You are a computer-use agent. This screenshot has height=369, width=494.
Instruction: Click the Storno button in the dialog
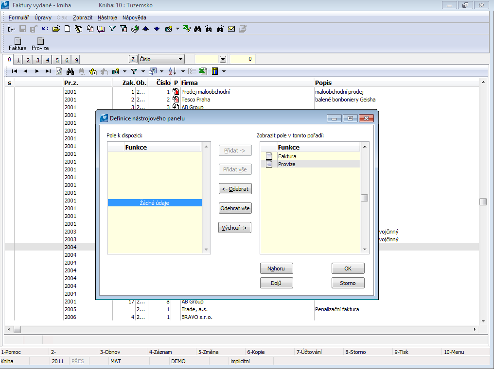pyautogui.click(x=348, y=283)
